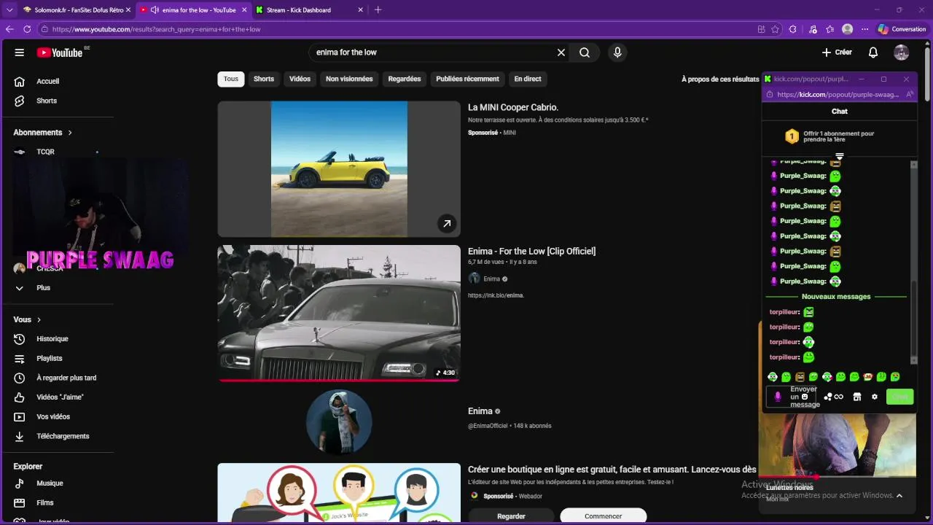Open Read aloud icon in Kick popout address bar
The image size is (933, 525).
coord(909,95)
